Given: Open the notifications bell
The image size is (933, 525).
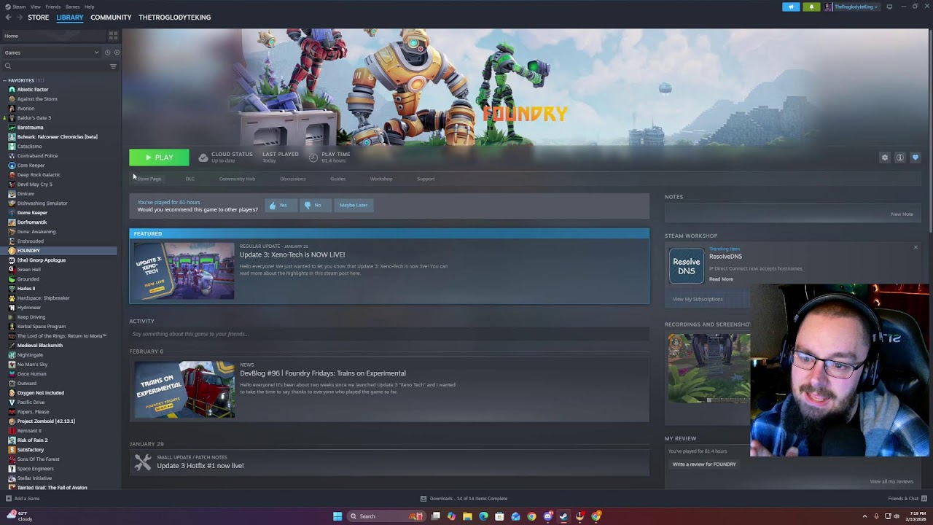Looking at the screenshot, I should pyautogui.click(x=811, y=7).
